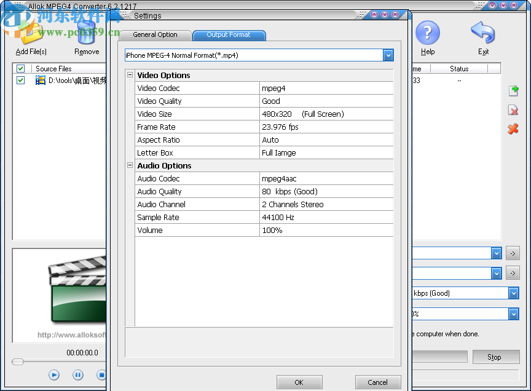Viewport: 531px width, 391px height.
Task: Clear the file list with the red cross icon
Action: click(x=513, y=129)
